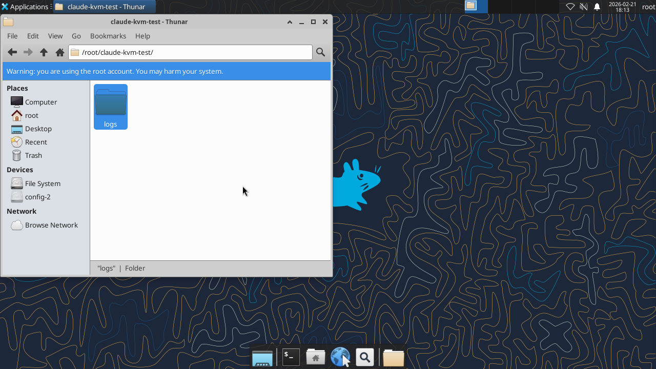Open File System under Devices
Viewport: 656px width, 369px height.
pyautogui.click(x=43, y=183)
